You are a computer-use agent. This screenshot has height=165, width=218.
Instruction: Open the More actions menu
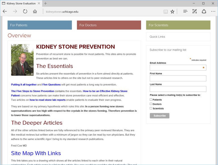213,11
